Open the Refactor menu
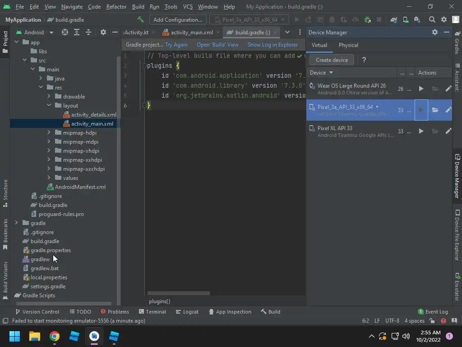The width and height of the screenshot is (462, 347). [116, 6]
